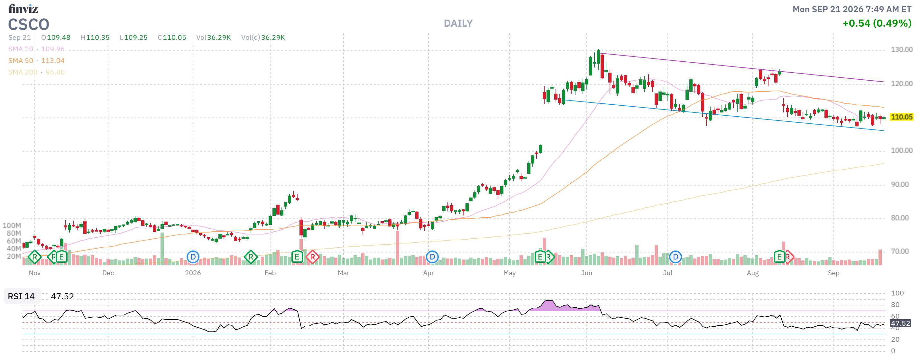Screen dimensions: 920x361
Task: Select the low price L 109.25
Action: point(133,38)
